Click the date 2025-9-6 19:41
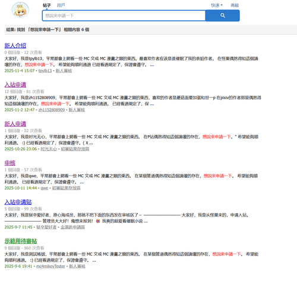 coord(18,266)
